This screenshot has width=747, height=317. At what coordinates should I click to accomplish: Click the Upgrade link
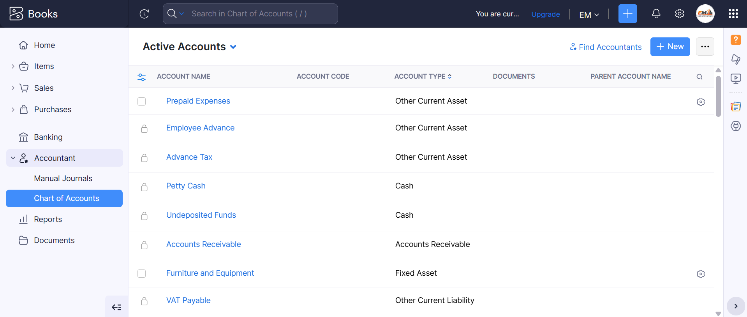[x=546, y=14]
